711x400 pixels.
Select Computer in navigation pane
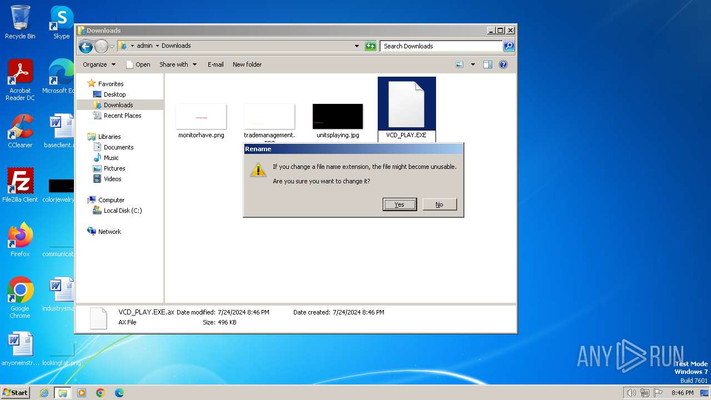[111, 200]
